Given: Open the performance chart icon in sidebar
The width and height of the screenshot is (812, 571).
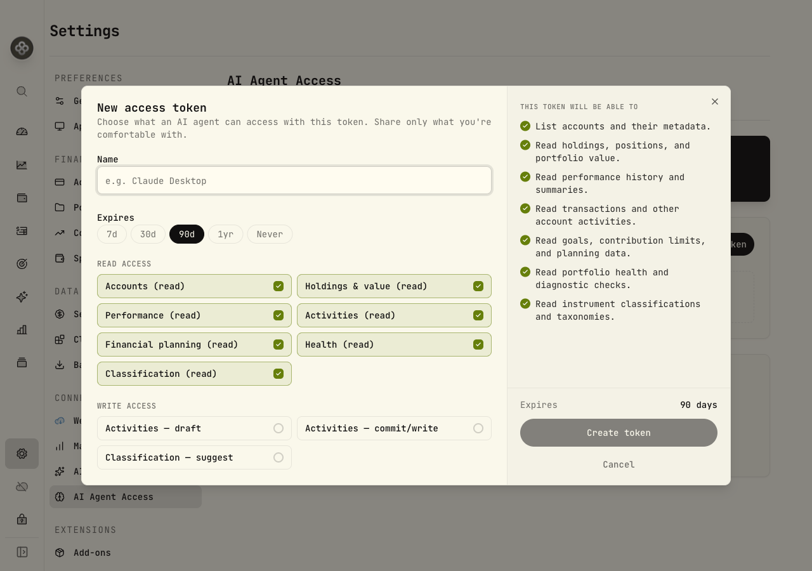Looking at the screenshot, I should tap(22, 164).
